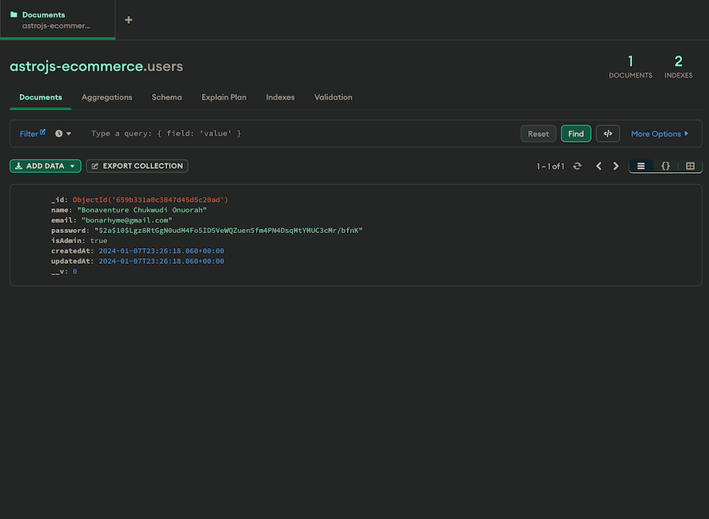Run the query with Find
This screenshot has height=519, width=709.
point(576,133)
